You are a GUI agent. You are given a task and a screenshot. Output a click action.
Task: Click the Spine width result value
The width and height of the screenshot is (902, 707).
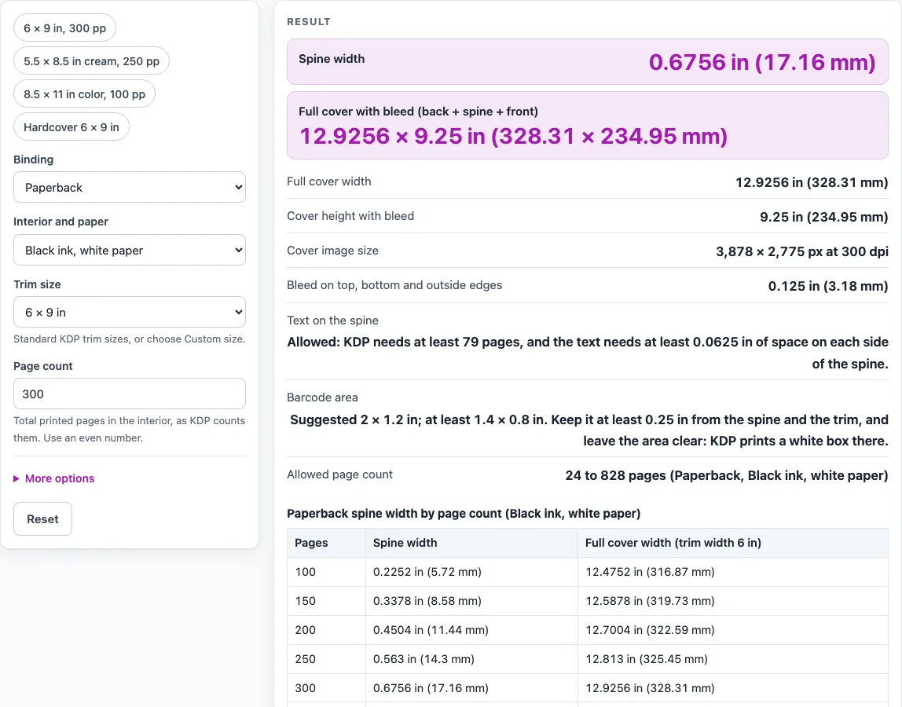click(x=762, y=62)
